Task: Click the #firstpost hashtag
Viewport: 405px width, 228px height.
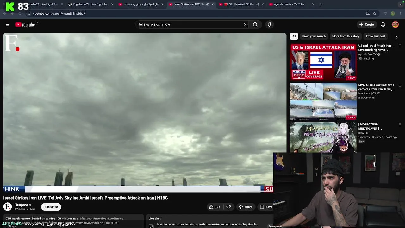Action: 86,218
